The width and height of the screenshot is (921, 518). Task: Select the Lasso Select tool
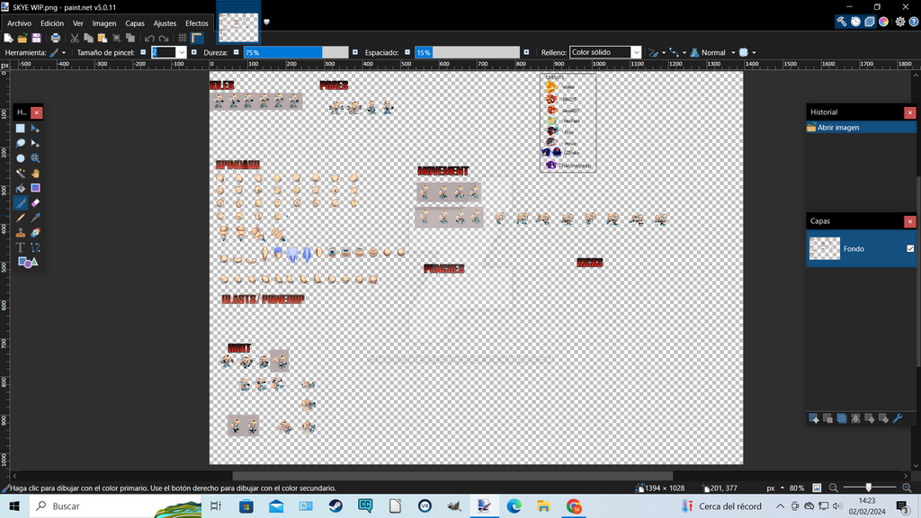(21, 143)
